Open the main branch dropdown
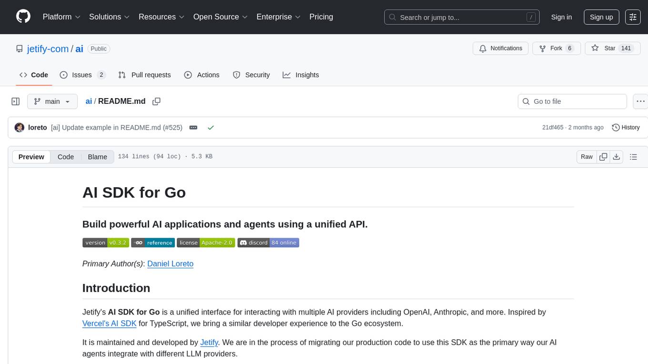Image resolution: width=648 pixels, height=364 pixels. tap(52, 101)
